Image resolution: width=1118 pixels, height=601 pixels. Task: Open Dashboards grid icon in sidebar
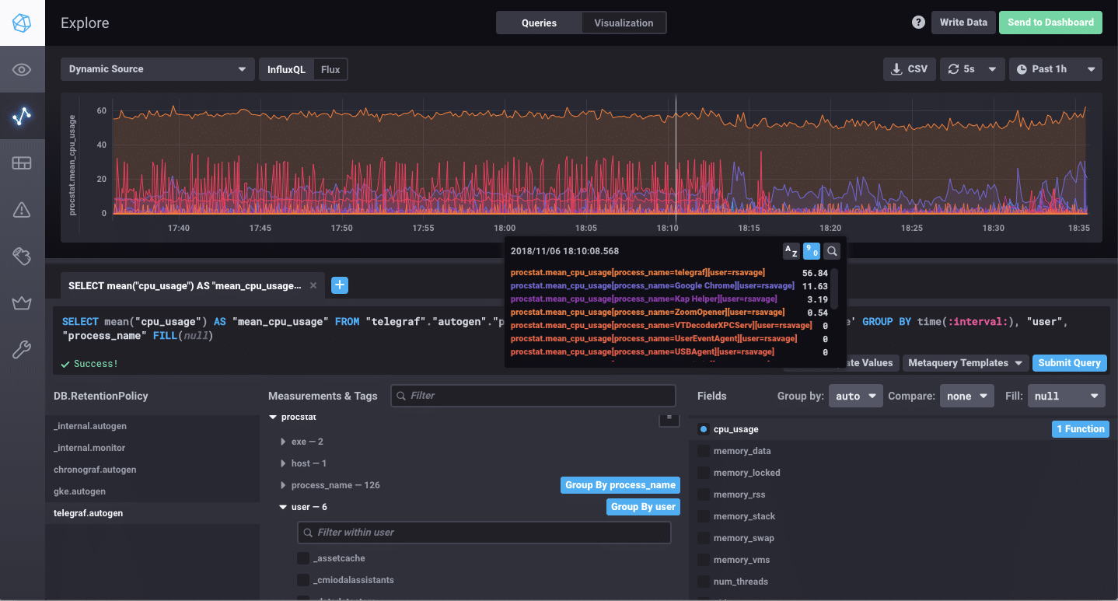point(22,163)
